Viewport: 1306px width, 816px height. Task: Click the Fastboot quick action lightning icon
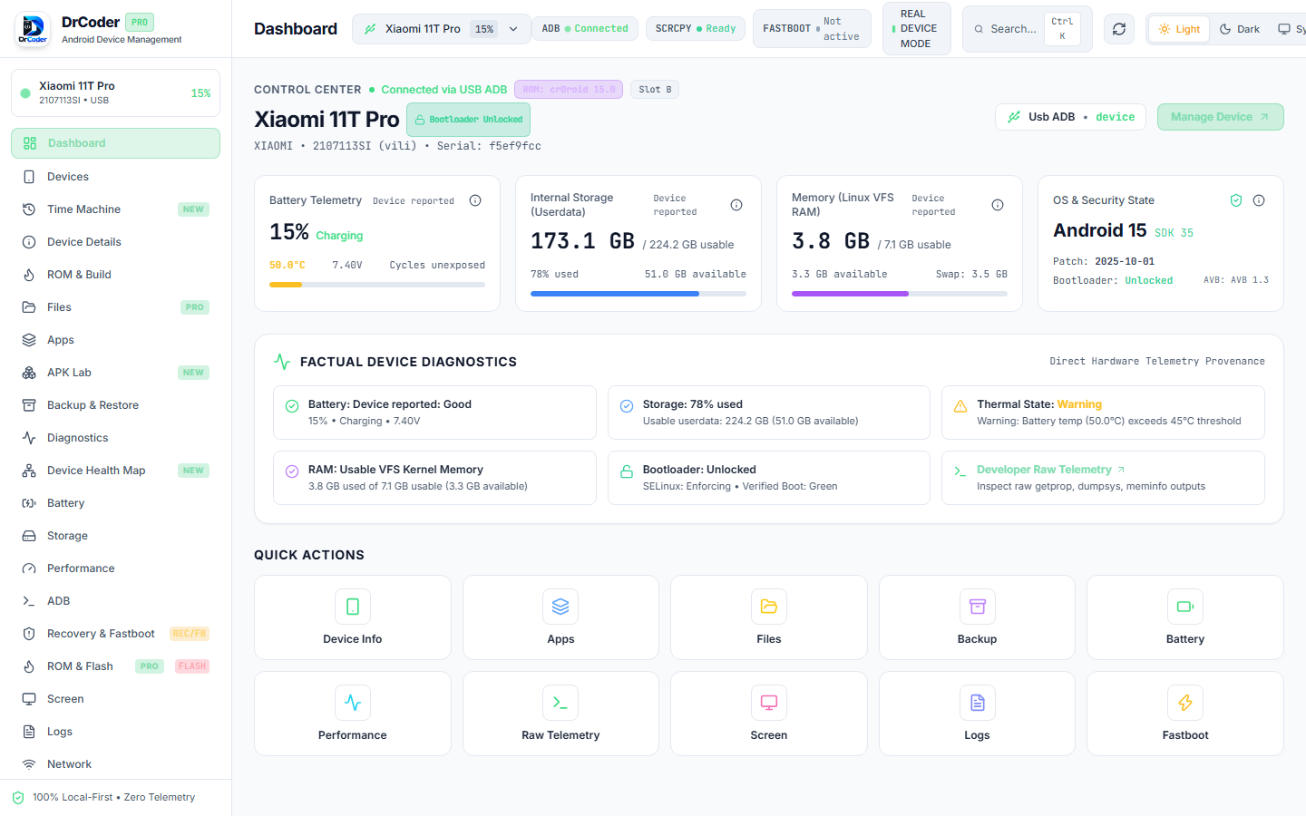[x=1185, y=703]
